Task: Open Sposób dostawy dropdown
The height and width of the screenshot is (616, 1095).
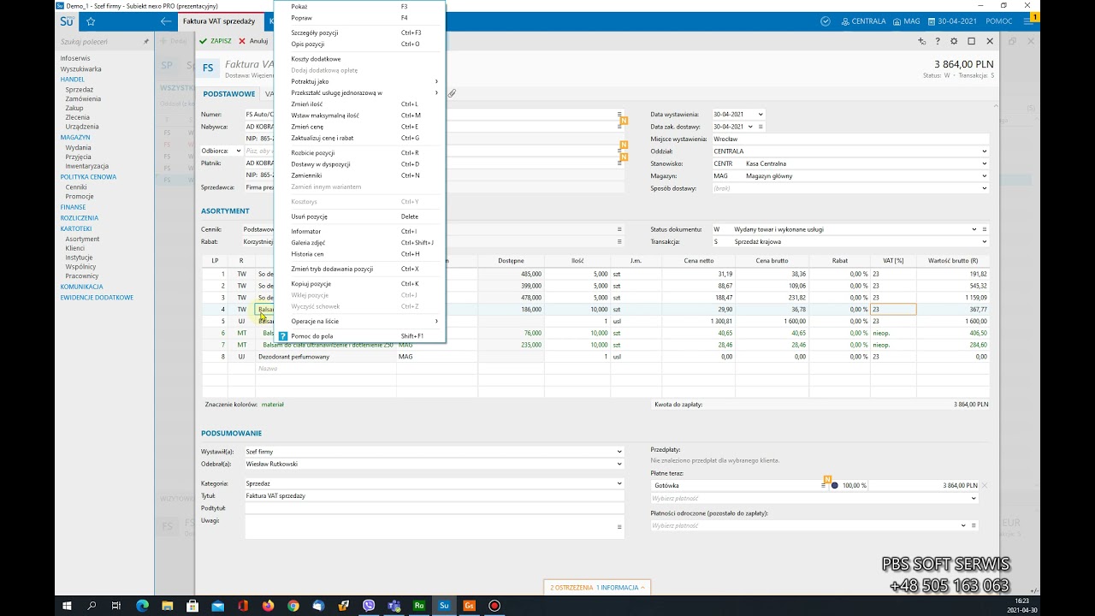Action: (x=985, y=188)
